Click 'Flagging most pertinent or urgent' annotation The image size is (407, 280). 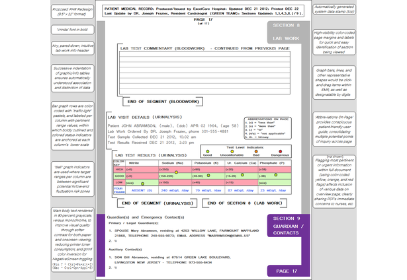[x=334, y=182]
